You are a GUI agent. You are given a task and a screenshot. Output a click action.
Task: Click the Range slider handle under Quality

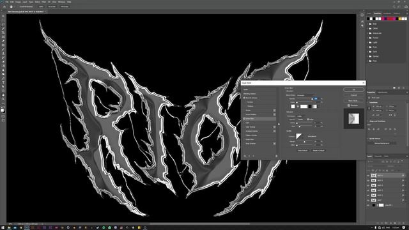(x=305, y=142)
